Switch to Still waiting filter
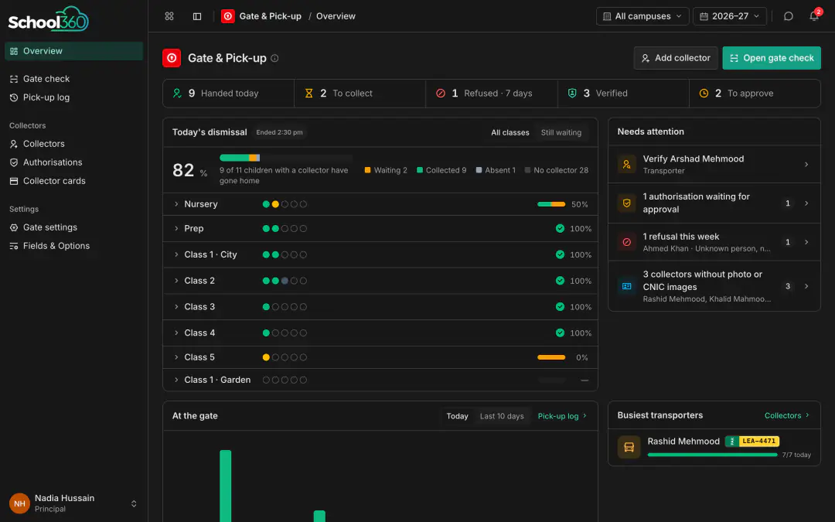 561,133
